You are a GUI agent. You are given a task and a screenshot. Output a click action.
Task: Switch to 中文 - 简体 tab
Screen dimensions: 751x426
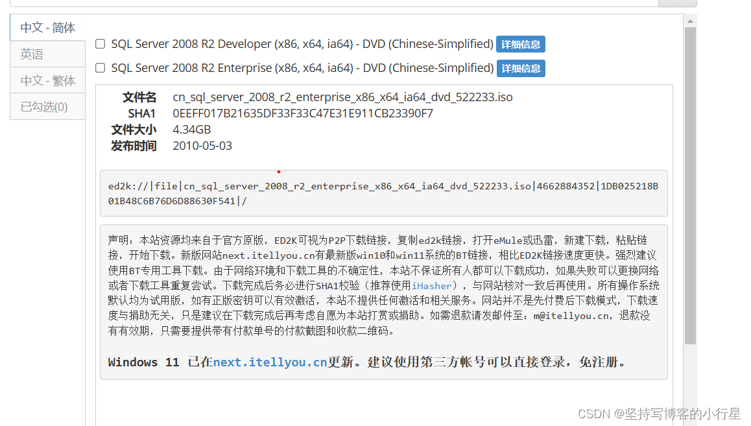(48, 28)
